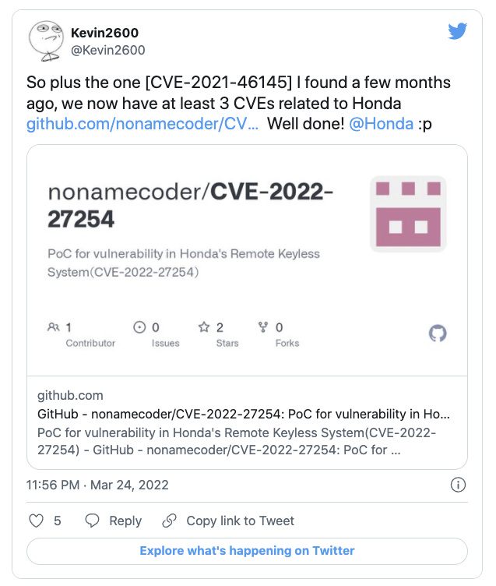Click the reply speech bubble icon
496x586 pixels.
click(93, 521)
